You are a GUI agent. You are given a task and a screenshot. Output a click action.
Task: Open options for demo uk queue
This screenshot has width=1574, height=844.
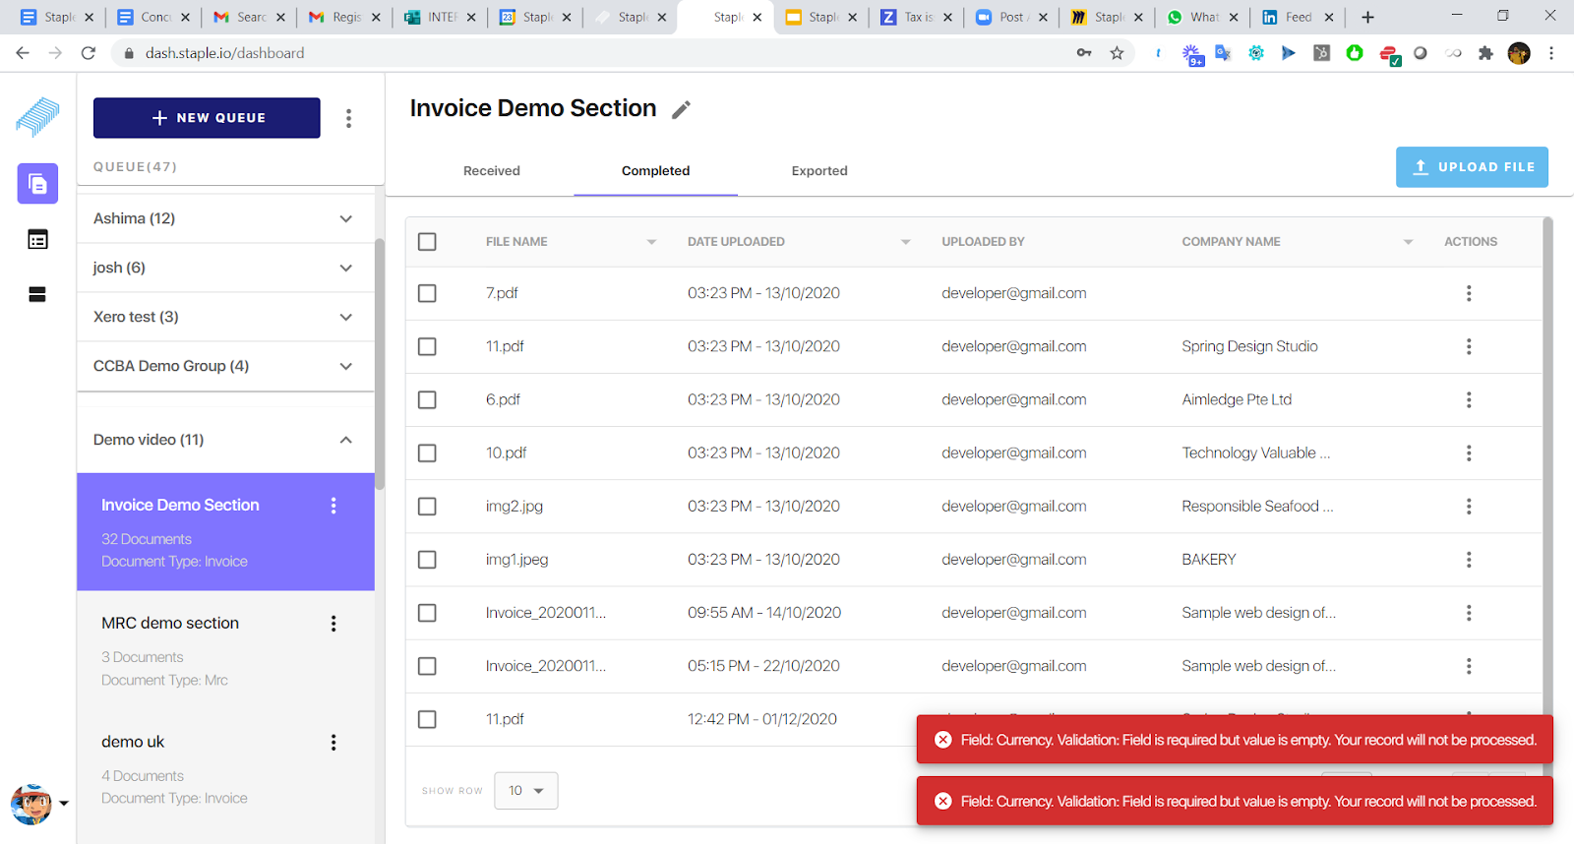point(333,743)
